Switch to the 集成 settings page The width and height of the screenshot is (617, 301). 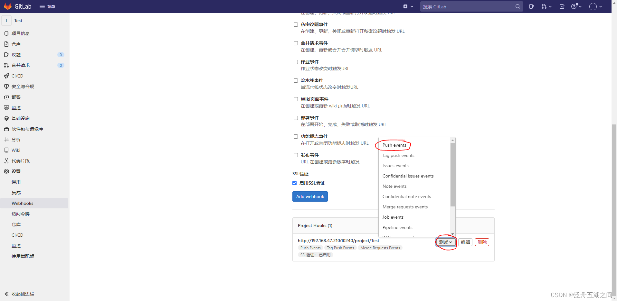pyautogui.click(x=16, y=192)
